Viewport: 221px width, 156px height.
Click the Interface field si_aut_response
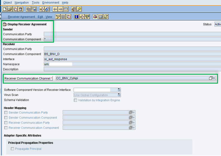(132, 59)
